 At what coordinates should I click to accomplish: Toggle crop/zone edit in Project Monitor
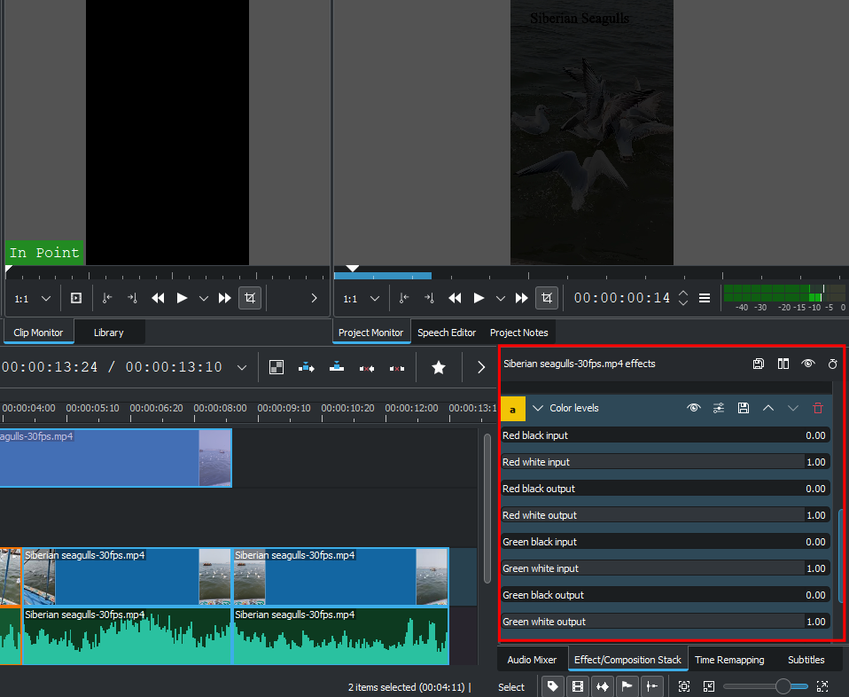(x=547, y=298)
